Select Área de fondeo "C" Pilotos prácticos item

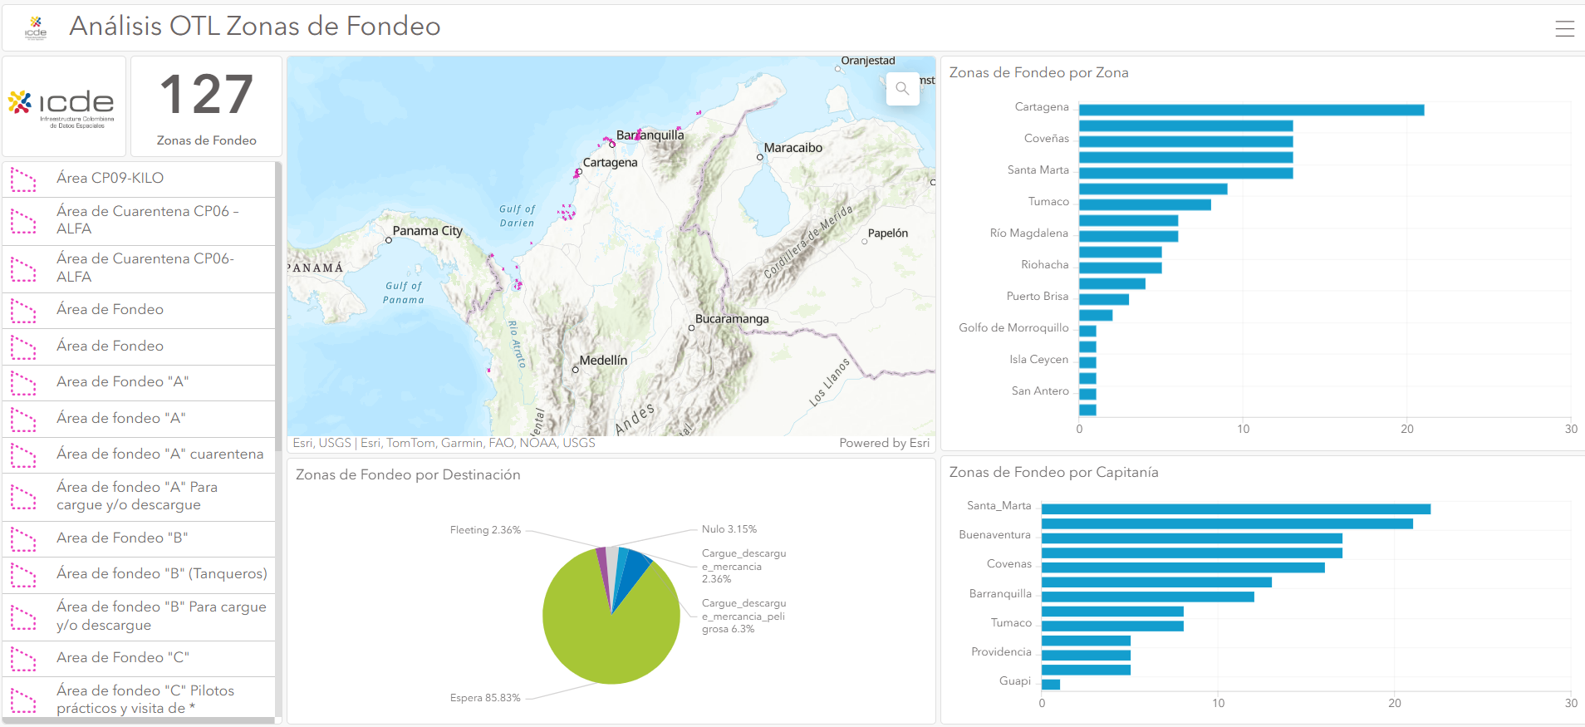[145, 699]
